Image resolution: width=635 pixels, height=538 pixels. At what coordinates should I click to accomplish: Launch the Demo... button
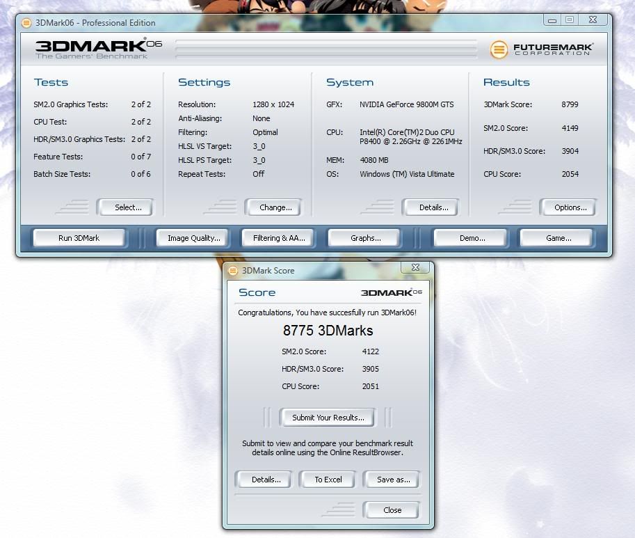coord(471,238)
